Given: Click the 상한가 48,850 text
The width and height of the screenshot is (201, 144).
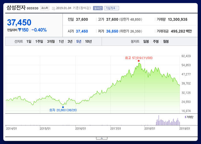Looking at the screenshot, I should click(131, 20).
